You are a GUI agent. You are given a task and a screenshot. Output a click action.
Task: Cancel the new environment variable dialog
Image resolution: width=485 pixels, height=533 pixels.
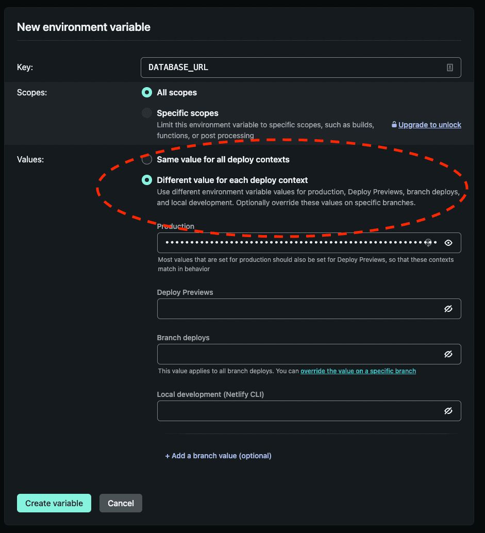(121, 503)
